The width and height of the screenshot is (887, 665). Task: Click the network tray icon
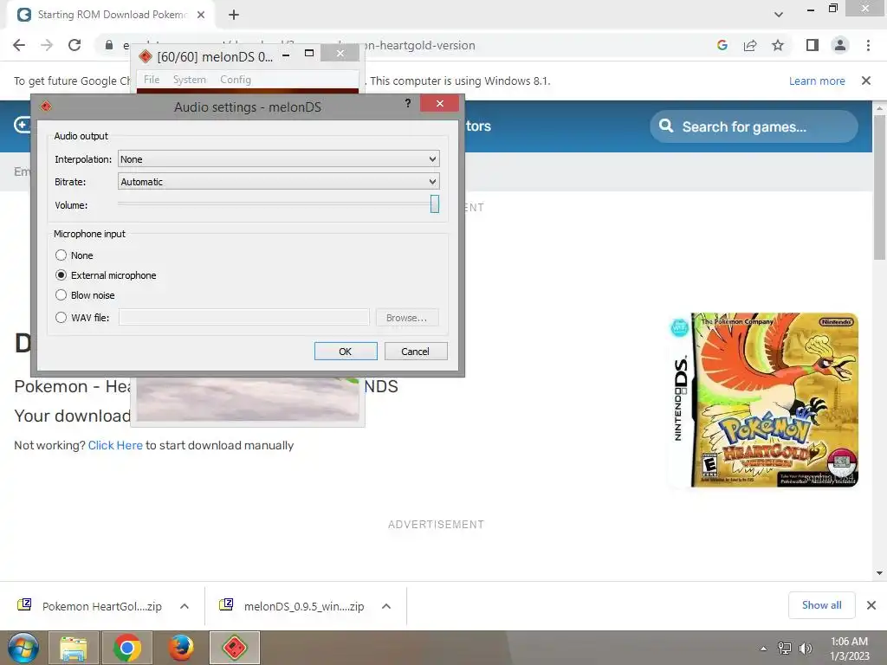click(785, 648)
